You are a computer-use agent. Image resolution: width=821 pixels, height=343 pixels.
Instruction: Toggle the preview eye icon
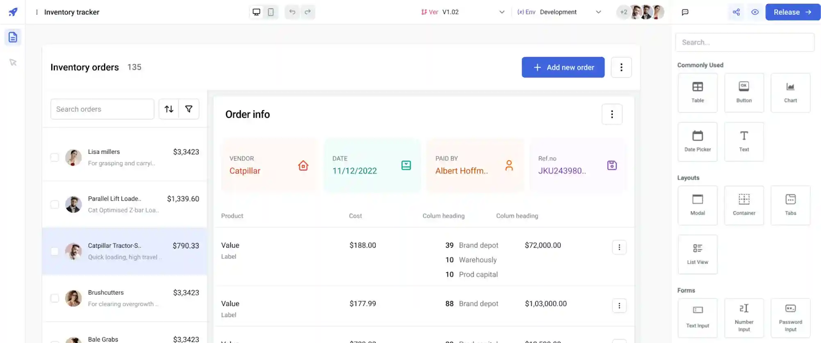(755, 12)
